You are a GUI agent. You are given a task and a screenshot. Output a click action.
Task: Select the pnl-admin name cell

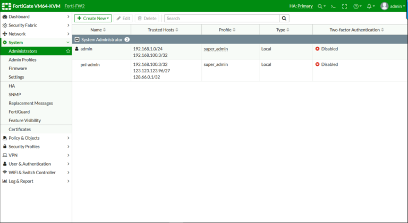click(x=90, y=65)
